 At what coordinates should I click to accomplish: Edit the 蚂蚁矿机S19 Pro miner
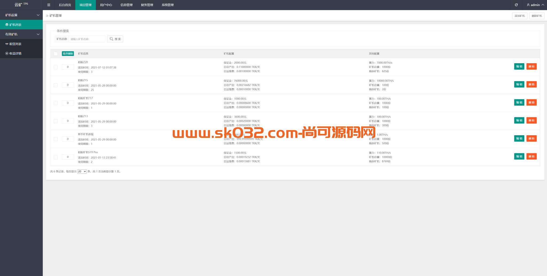click(519, 156)
